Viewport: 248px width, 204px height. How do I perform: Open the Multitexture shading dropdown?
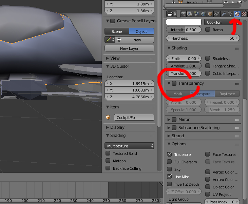tap(129, 146)
